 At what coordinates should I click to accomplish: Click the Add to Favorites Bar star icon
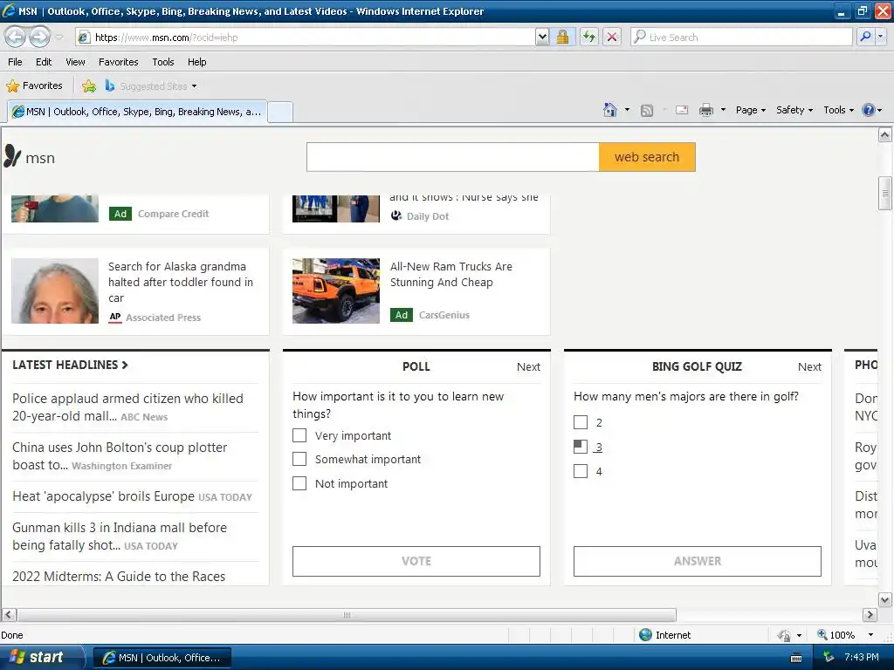(89, 86)
